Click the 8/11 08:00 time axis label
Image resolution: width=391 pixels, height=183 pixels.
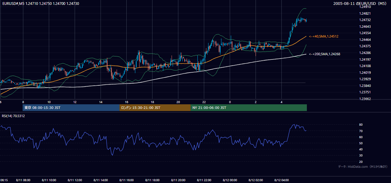[23, 180]
